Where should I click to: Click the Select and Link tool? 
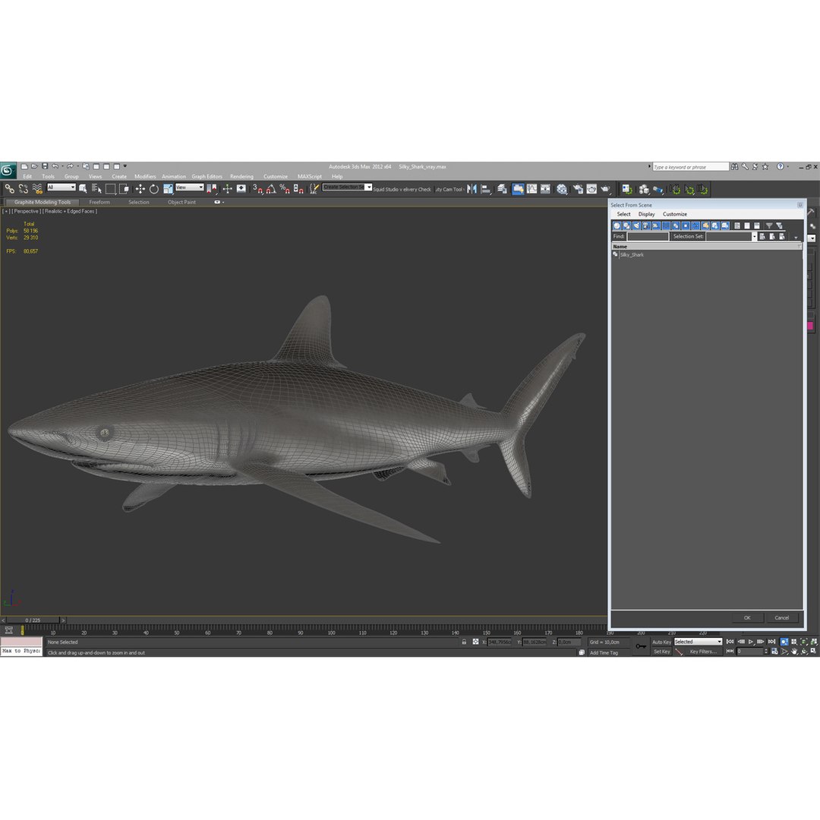tap(9, 189)
